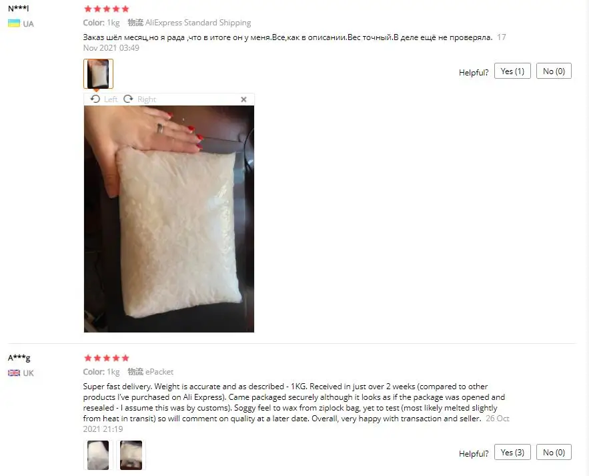Screen dimensions: 589x476
Task: Click the 'Left' rotate label
Action: (111, 99)
